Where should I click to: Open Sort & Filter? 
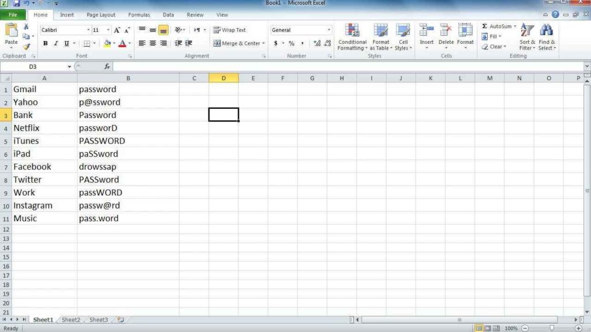(527, 37)
